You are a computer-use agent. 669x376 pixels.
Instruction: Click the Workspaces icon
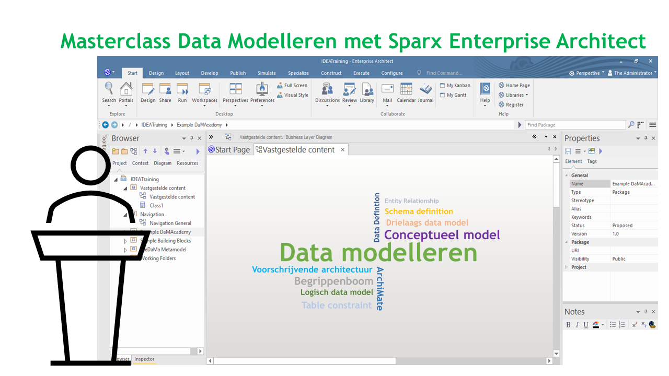pos(204,89)
